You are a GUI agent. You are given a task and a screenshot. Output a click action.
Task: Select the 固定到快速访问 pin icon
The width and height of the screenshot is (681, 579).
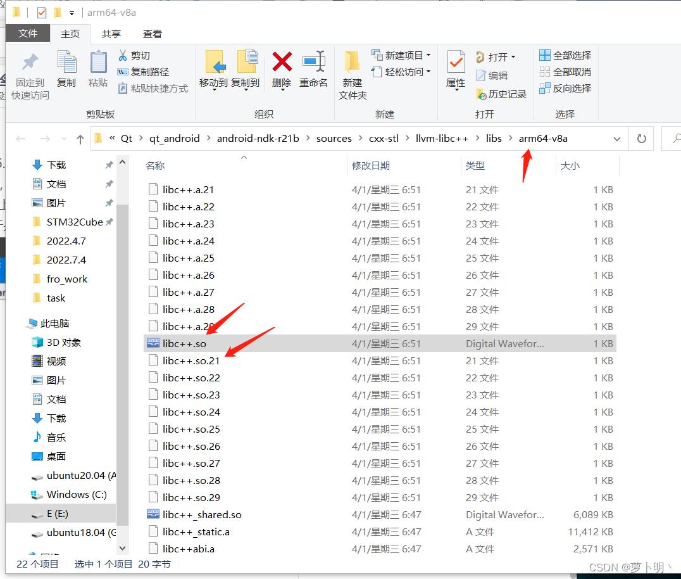coord(28,70)
